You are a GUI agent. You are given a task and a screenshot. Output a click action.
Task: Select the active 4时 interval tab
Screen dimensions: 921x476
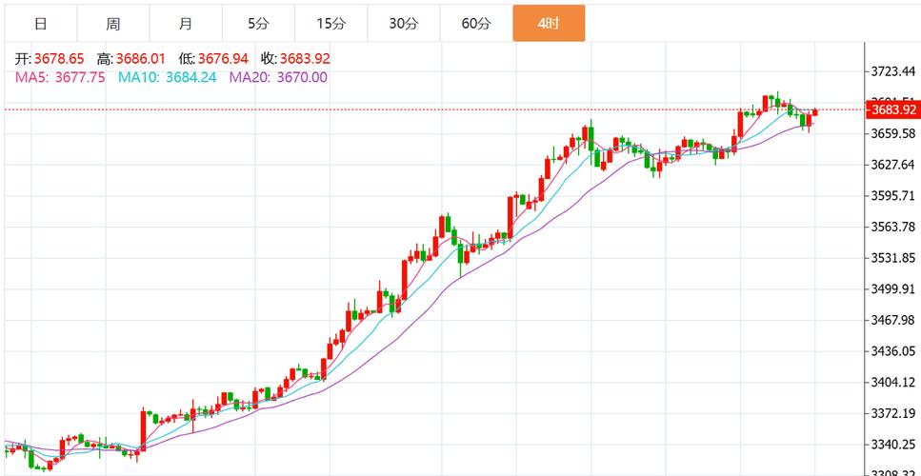coord(549,24)
